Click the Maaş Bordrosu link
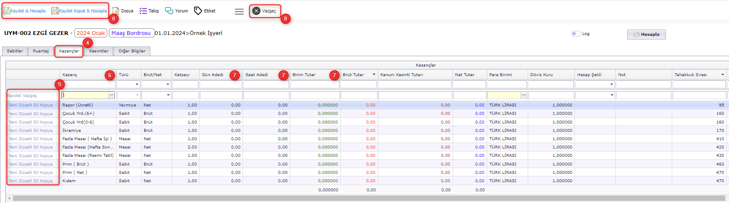 tap(131, 33)
